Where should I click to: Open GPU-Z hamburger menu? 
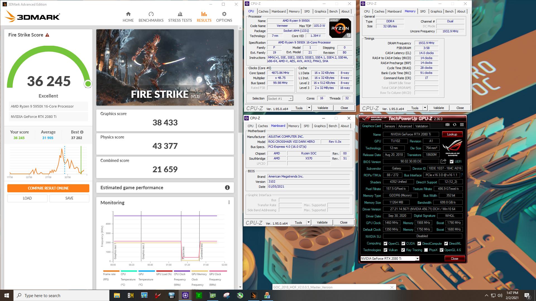(462, 125)
